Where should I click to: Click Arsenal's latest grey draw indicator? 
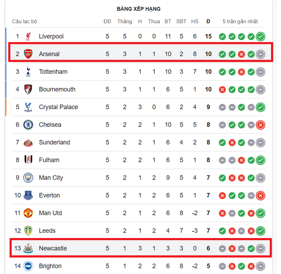[260, 54]
